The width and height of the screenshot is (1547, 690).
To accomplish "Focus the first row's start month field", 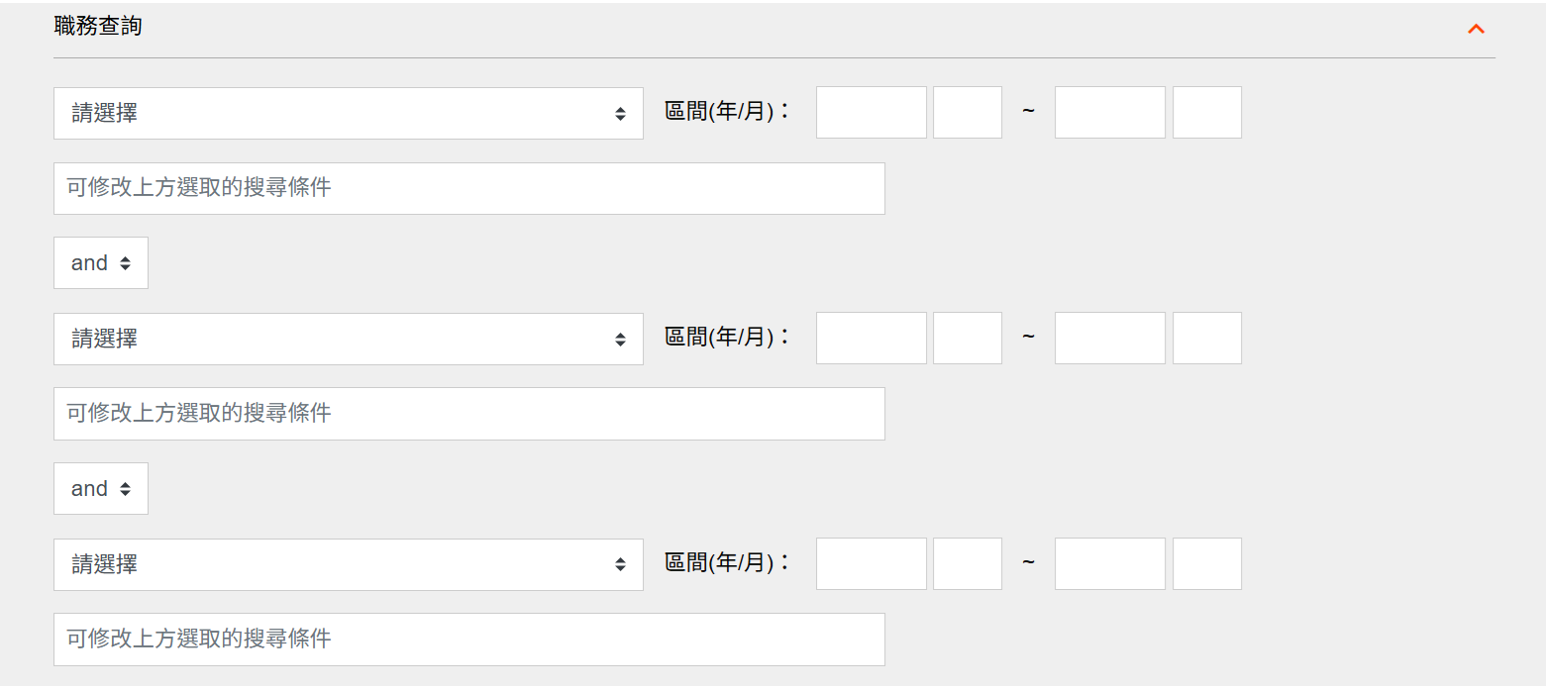I will coord(967,112).
